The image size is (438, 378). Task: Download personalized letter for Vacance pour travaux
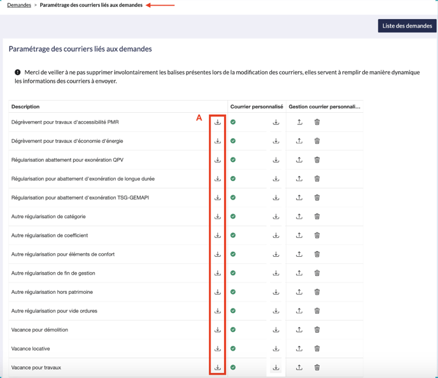tap(276, 368)
